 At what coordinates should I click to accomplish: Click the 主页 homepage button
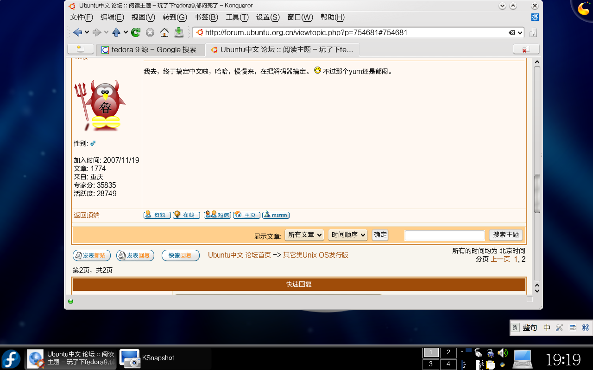(246, 215)
